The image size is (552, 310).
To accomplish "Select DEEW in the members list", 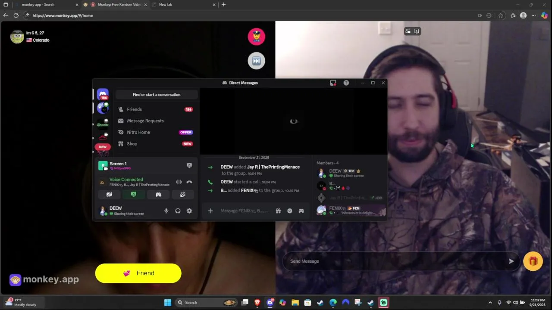I will [x=350, y=173].
